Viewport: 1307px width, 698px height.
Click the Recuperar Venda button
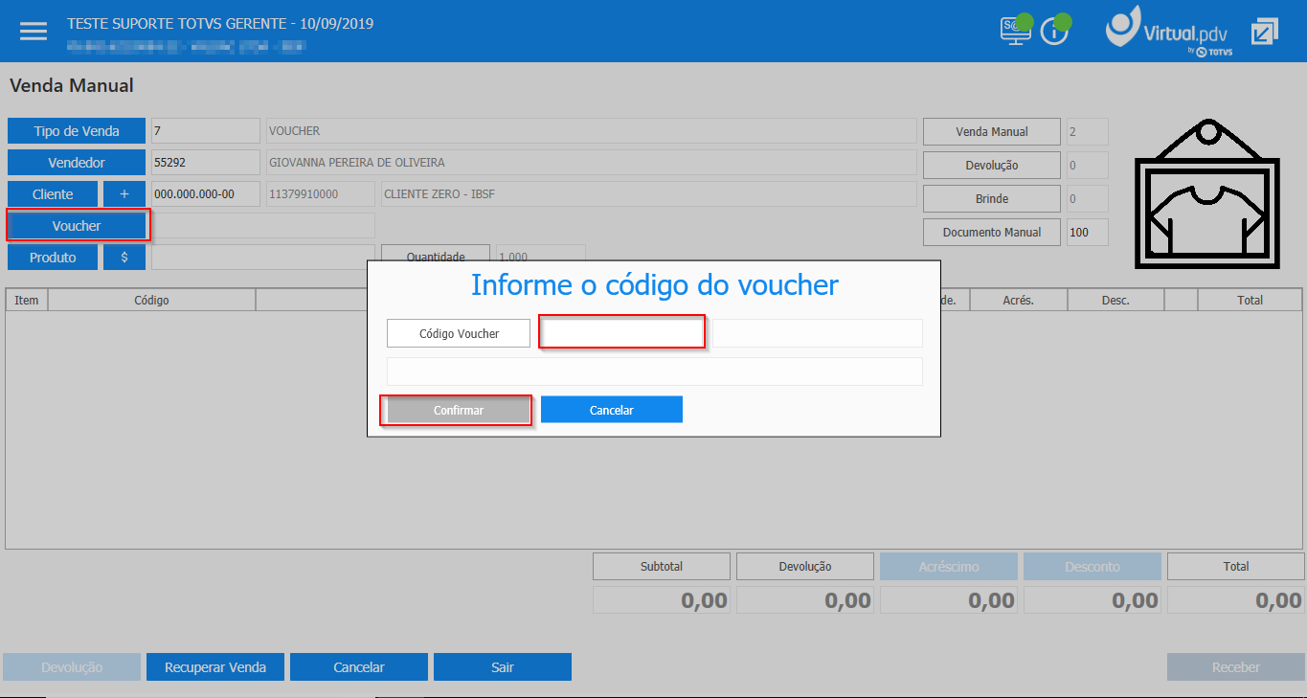215,667
